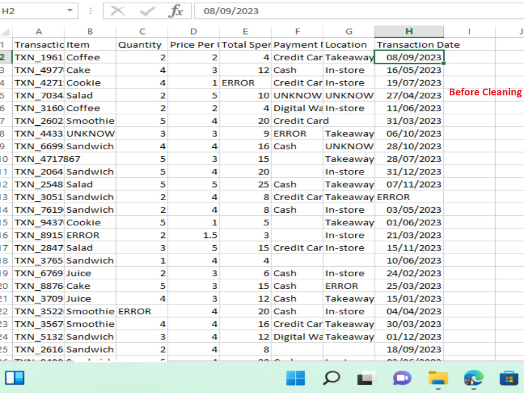524x393 pixels.
Task: Select UNKNOW payment cell in row 5
Action: (x=298, y=95)
